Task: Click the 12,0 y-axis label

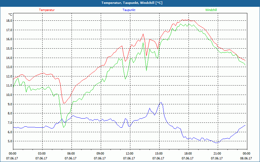Action: point(9,76)
